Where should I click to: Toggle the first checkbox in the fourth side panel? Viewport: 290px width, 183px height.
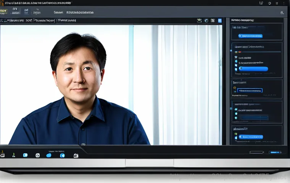coord(236,109)
